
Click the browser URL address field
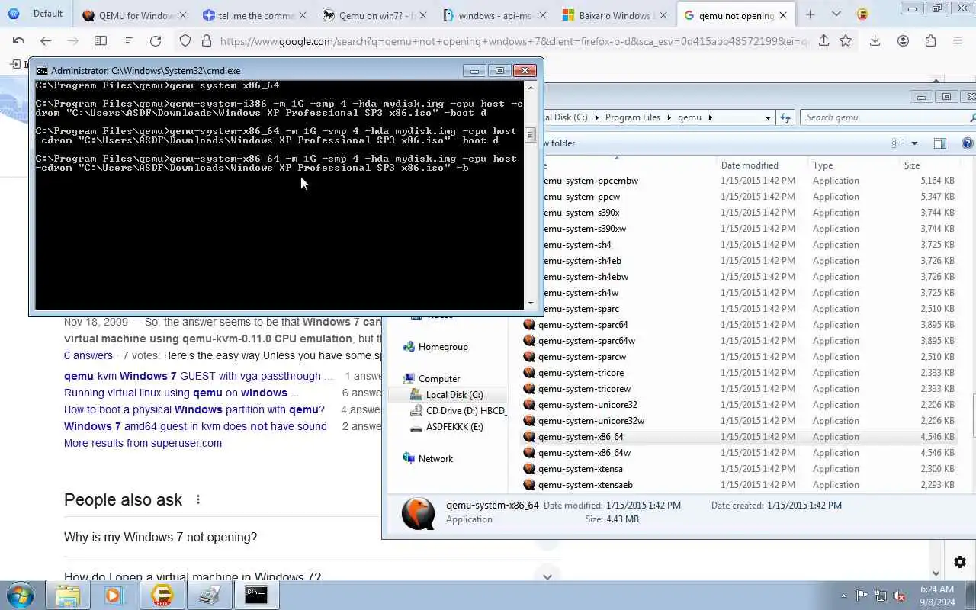coord(515,41)
